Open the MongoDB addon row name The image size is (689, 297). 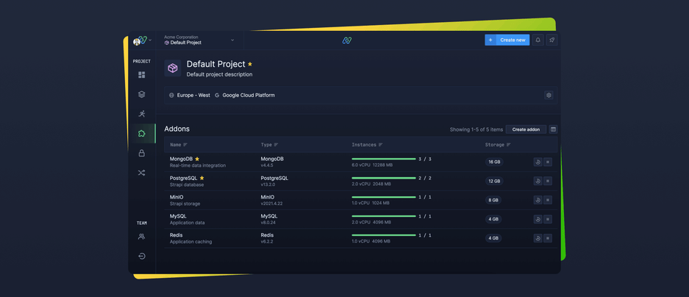(181, 159)
